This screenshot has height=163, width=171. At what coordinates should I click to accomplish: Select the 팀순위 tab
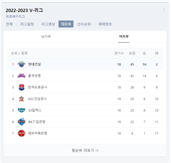point(66,24)
